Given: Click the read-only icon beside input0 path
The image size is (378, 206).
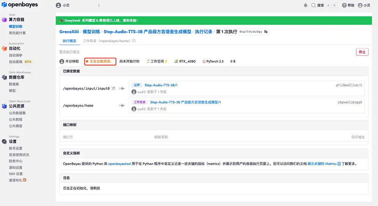Looking at the screenshot, I should [113, 89].
